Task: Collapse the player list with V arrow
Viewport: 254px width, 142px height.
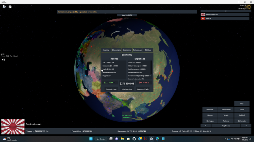Action: [226, 11]
